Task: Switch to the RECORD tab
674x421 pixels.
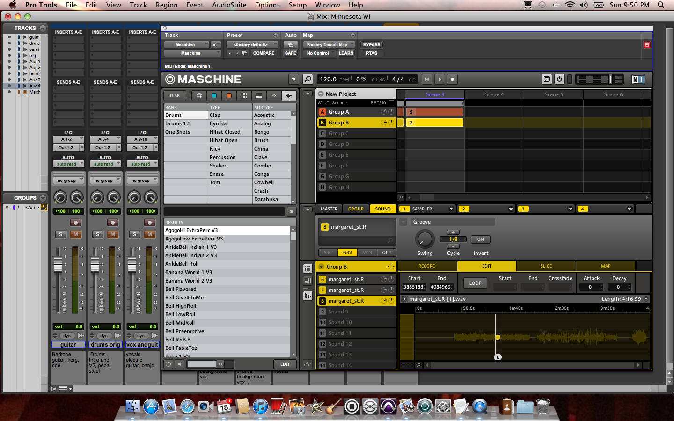Action: tap(427, 266)
